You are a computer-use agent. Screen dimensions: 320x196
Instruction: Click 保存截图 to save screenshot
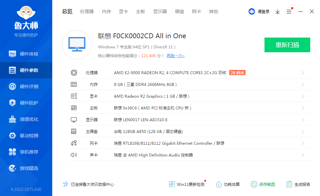point(263,184)
